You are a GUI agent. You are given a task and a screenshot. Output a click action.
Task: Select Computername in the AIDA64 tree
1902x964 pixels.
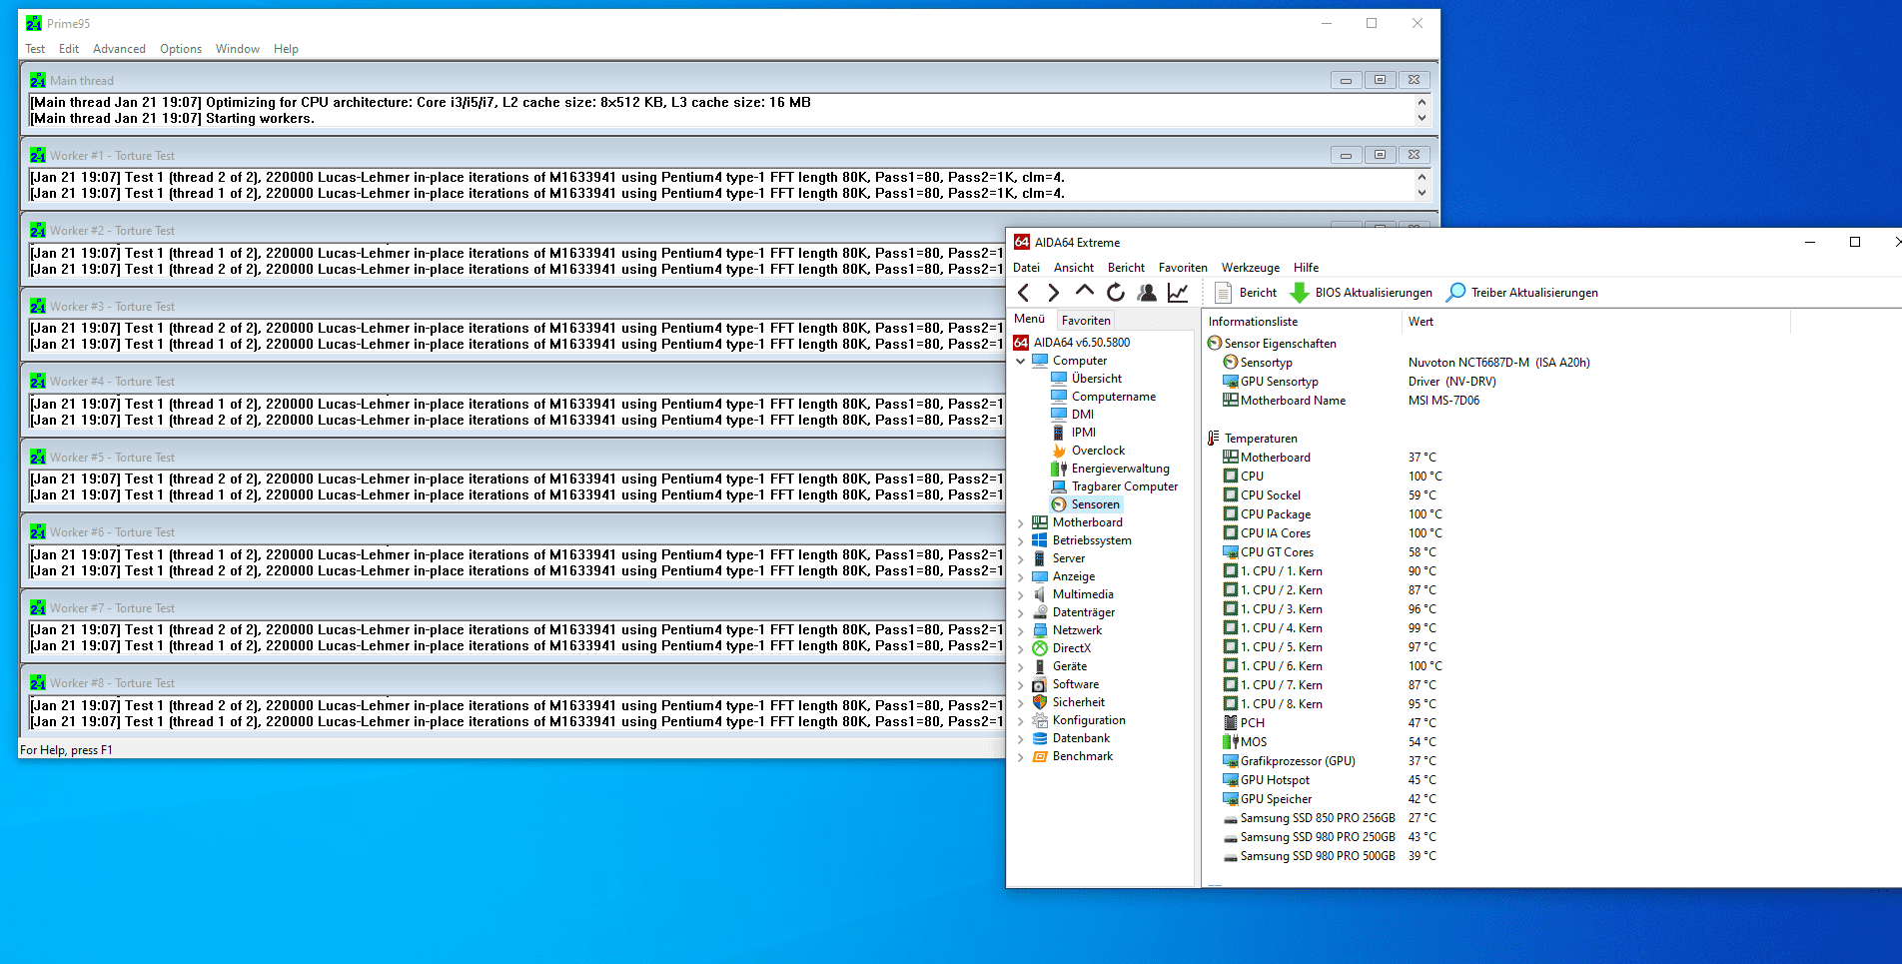coord(1113,397)
